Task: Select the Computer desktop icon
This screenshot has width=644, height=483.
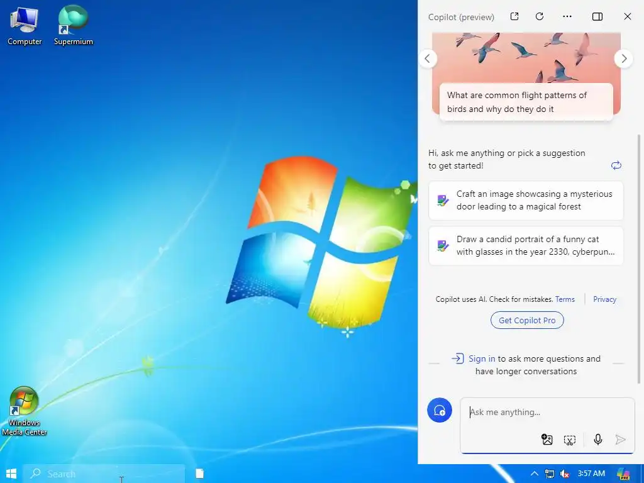Action: click(x=25, y=25)
